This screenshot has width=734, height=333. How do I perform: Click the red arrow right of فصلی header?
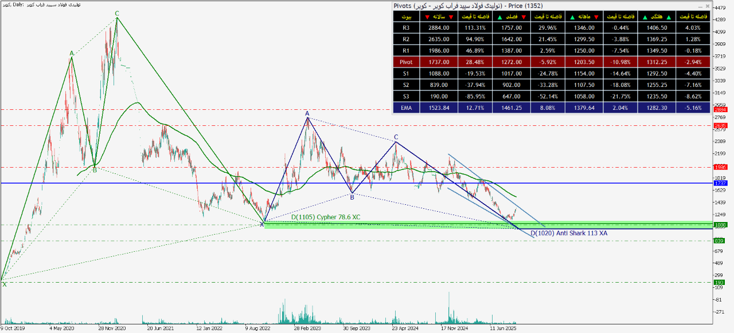(523, 17)
